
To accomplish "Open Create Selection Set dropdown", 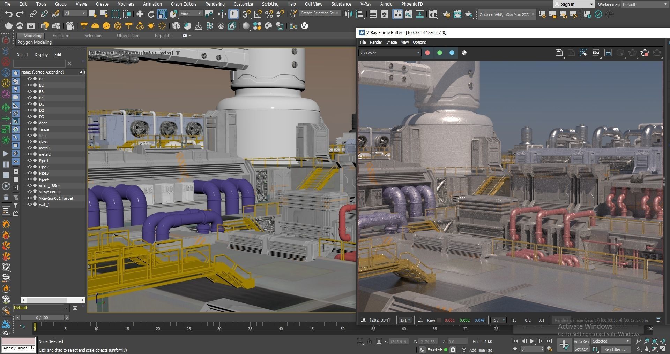I will click(319, 13).
